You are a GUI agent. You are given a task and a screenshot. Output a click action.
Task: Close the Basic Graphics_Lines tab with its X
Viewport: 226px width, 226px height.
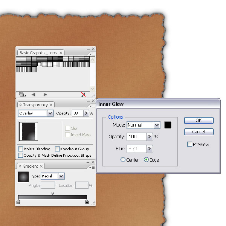(x=61, y=53)
